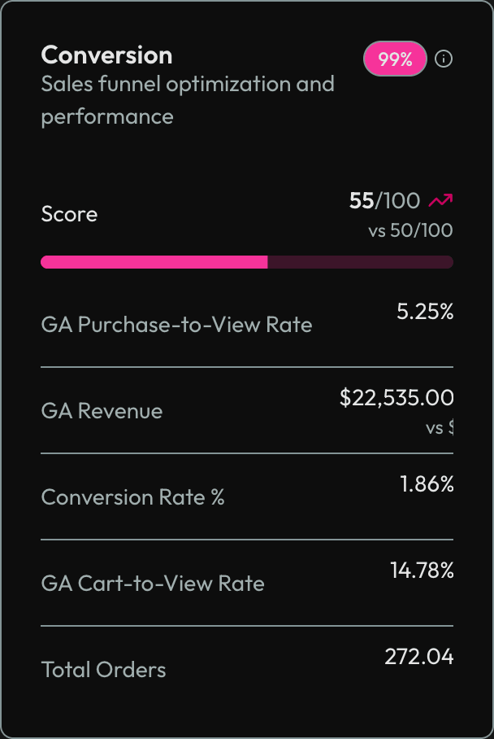Select the Conversion card title

[x=106, y=55]
